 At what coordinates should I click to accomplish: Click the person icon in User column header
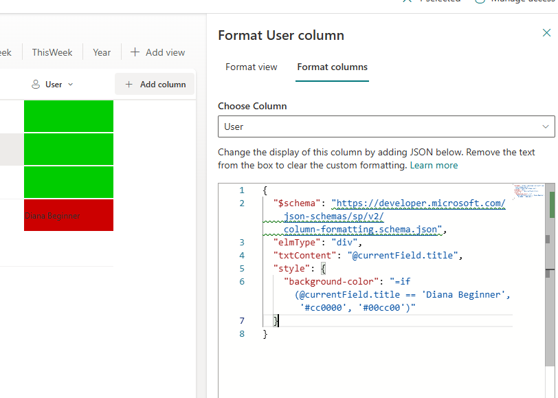click(36, 85)
